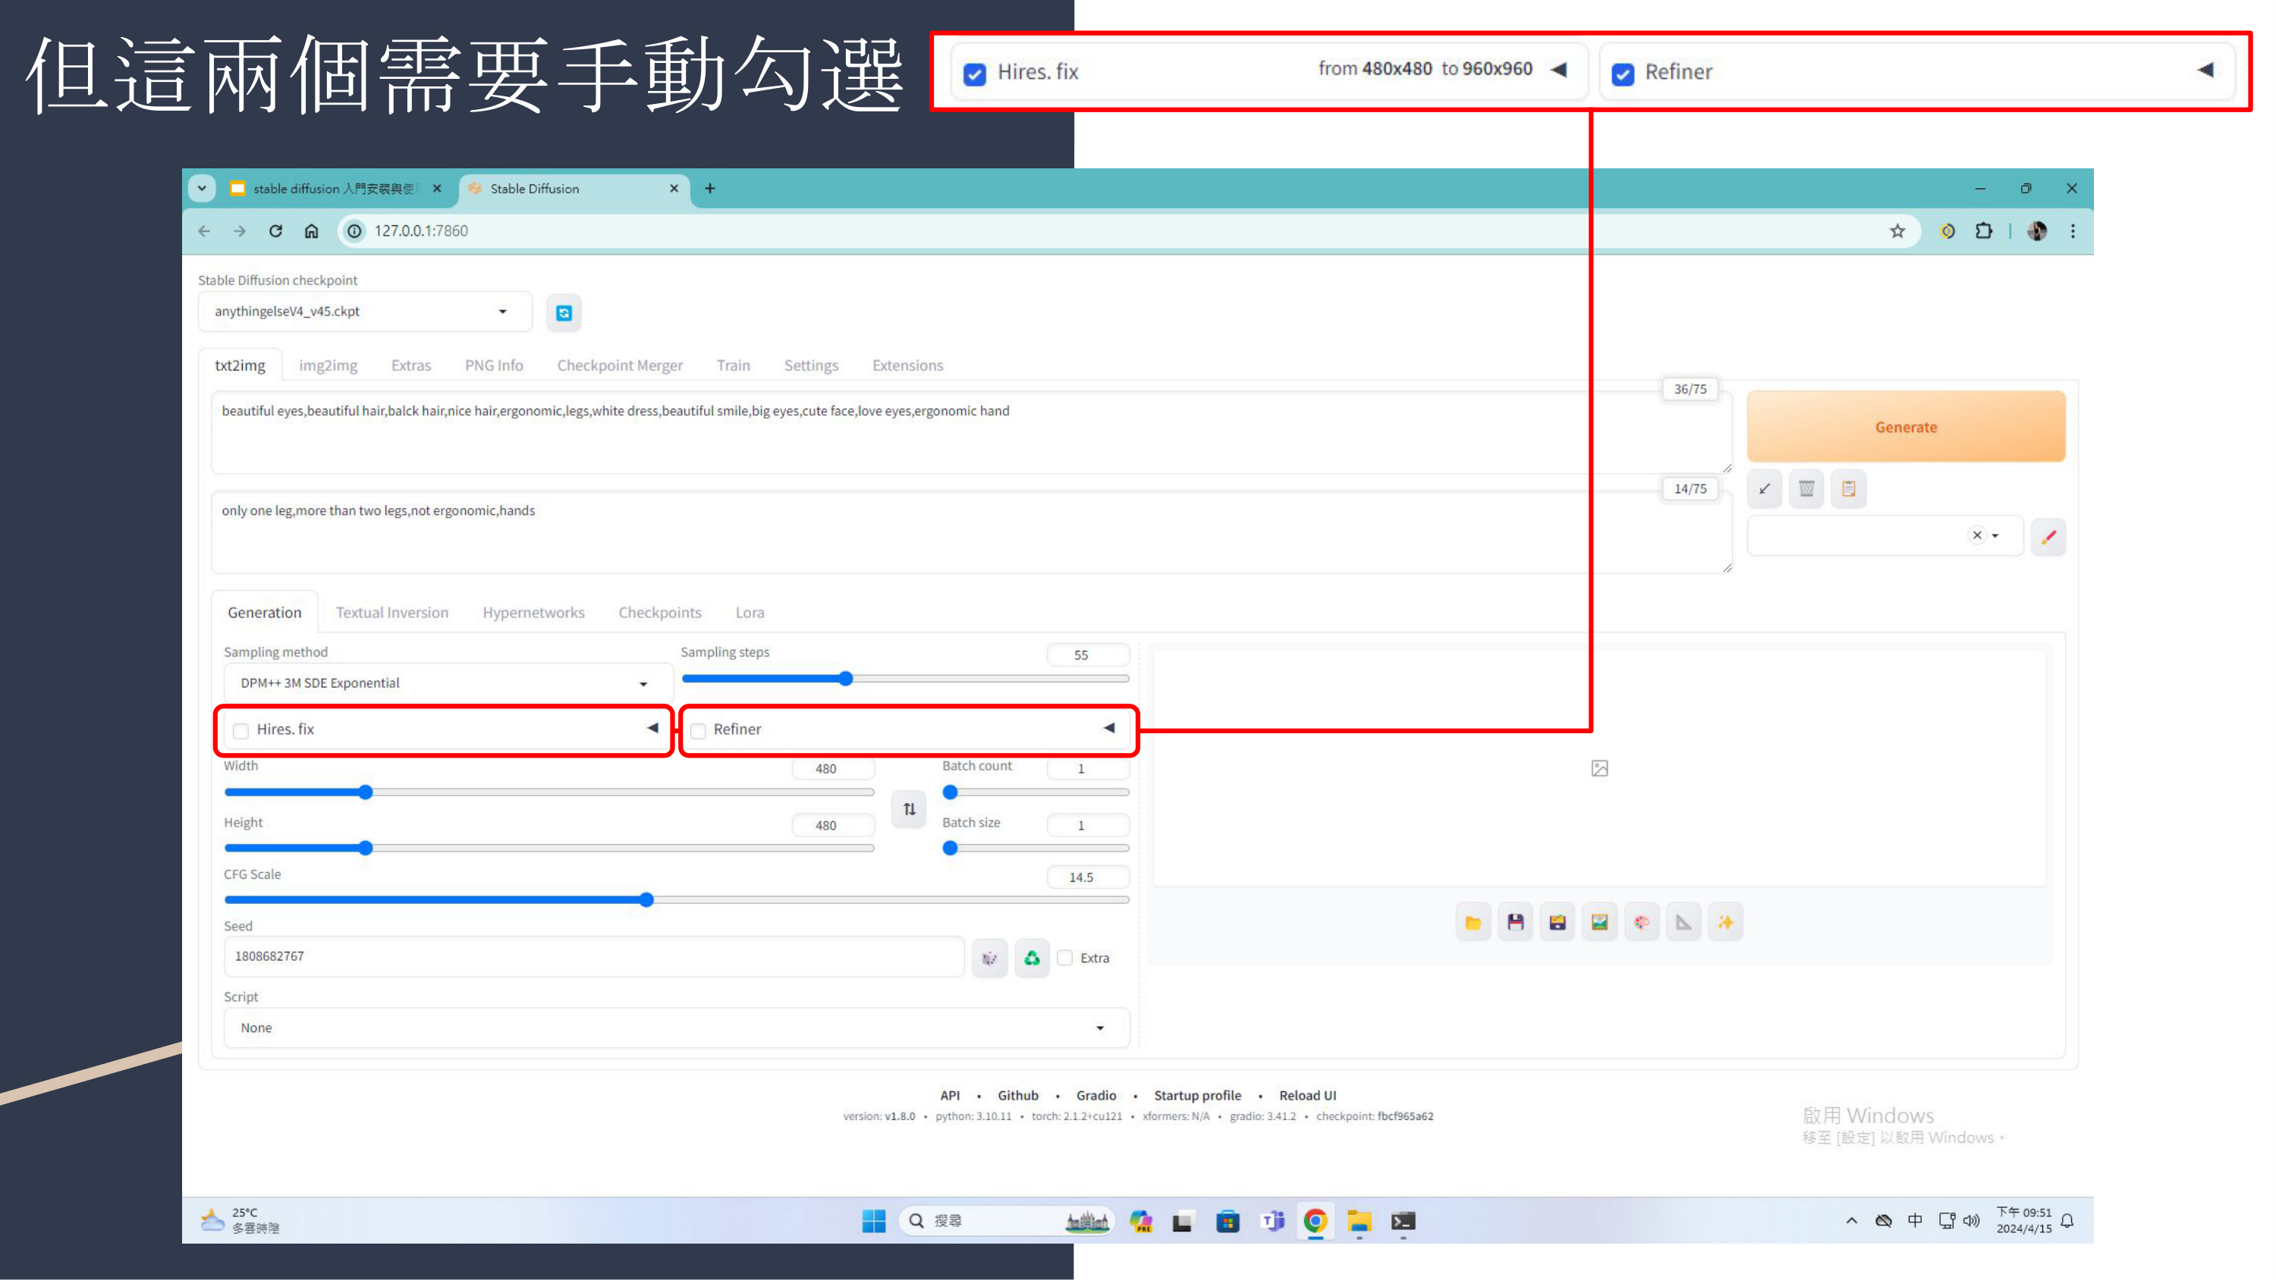Clear the styles selection X
The height and width of the screenshot is (1280, 2276).
point(1977,535)
